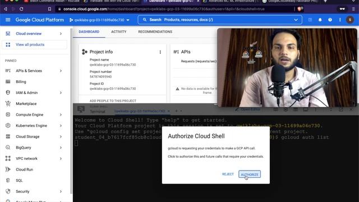Expand the Cloud Storage submenu arrow
This screenshot has width=359, height=202.
click(x=61, y=137)
